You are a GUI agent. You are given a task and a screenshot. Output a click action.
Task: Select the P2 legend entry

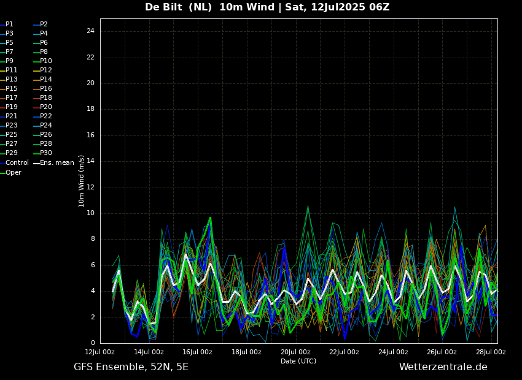click(44, 25)
